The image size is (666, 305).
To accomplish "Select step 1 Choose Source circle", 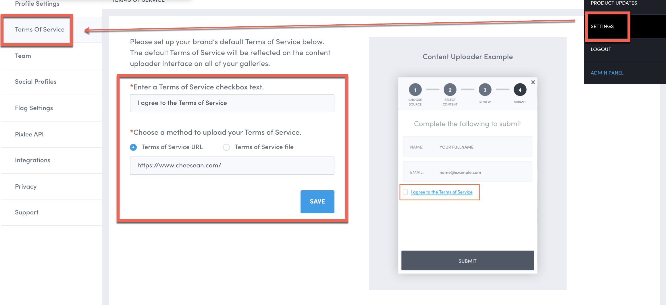I will 415,89.
